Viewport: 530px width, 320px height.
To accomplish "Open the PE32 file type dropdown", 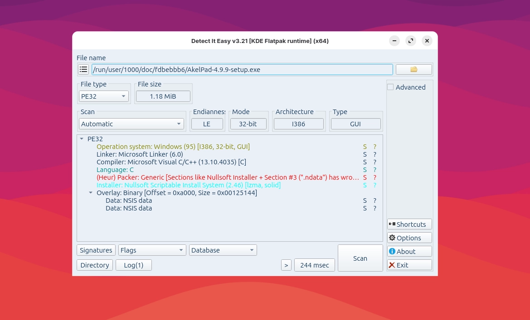I will coord(104,96).
